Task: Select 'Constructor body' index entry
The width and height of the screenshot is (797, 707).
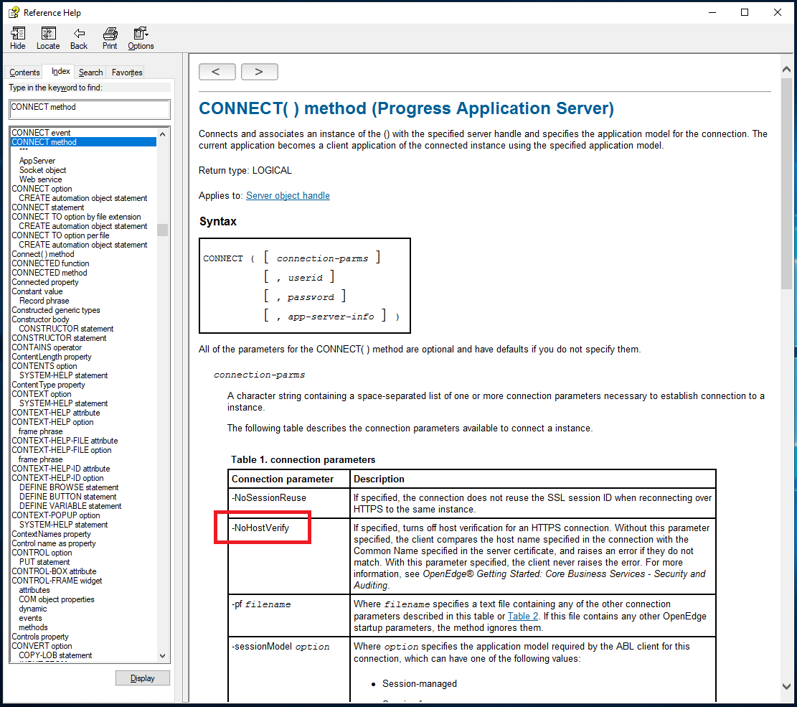Action: click(40, 319)
